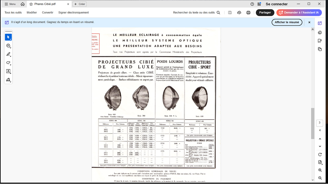Rotate the page view icon
The height and width of the screenshot is (184, 328).
[x=320, y=155]
